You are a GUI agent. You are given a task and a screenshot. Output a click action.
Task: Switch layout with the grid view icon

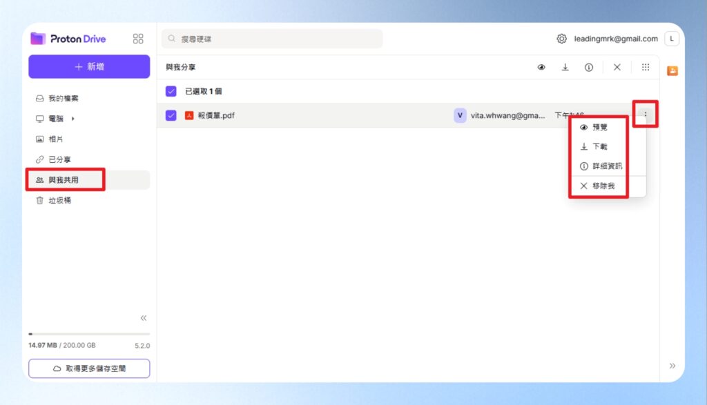tap(646, 67)
